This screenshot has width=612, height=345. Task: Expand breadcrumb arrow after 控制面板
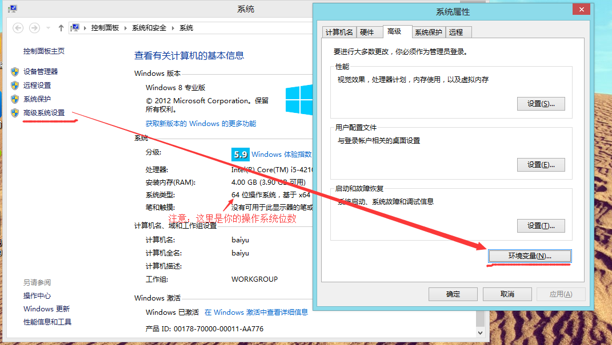pyautogui.click(x=125, y=28)
